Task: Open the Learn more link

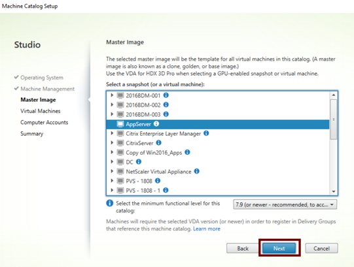Action: (x=207, y=228)
